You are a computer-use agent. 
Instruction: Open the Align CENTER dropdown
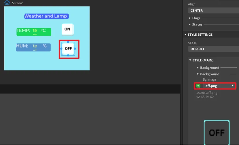tap(213, 11)
